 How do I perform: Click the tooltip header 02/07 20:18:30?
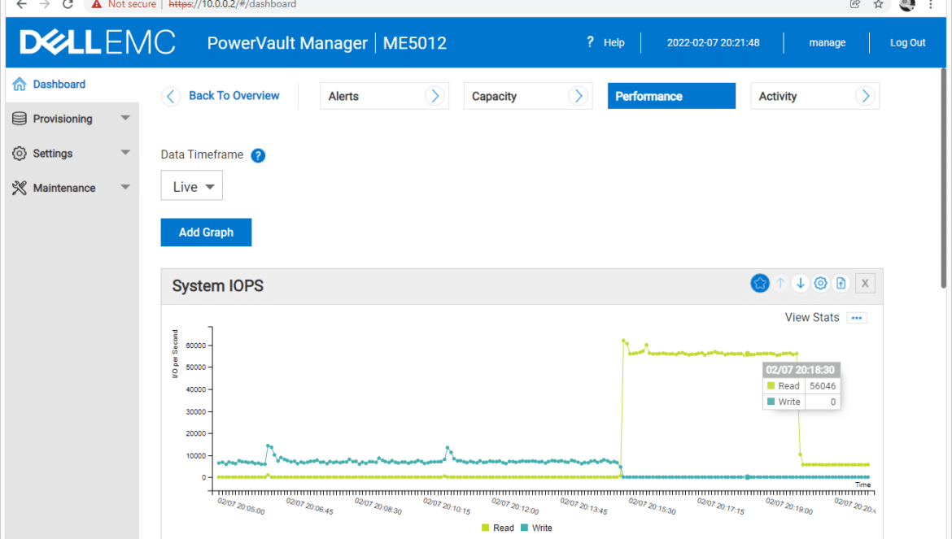tap(800, 370)
